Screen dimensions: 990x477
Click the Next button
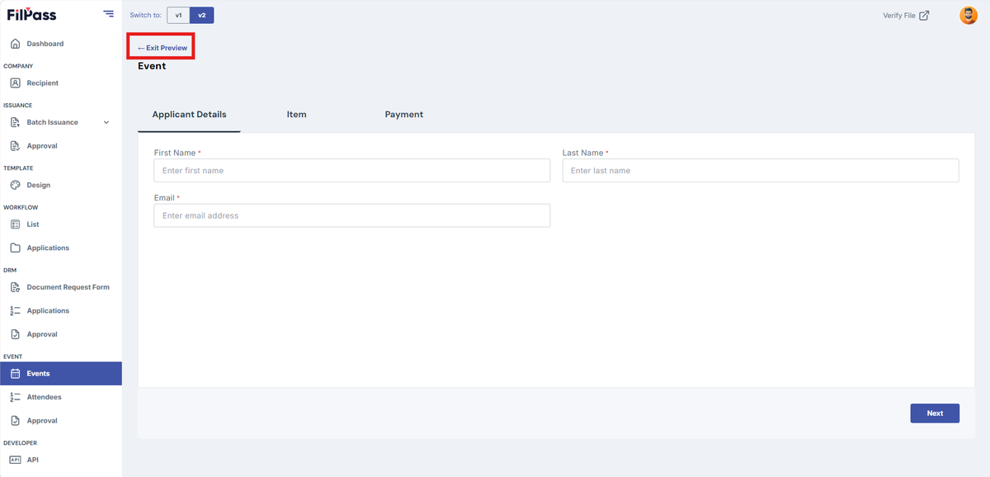coord(935,413)
